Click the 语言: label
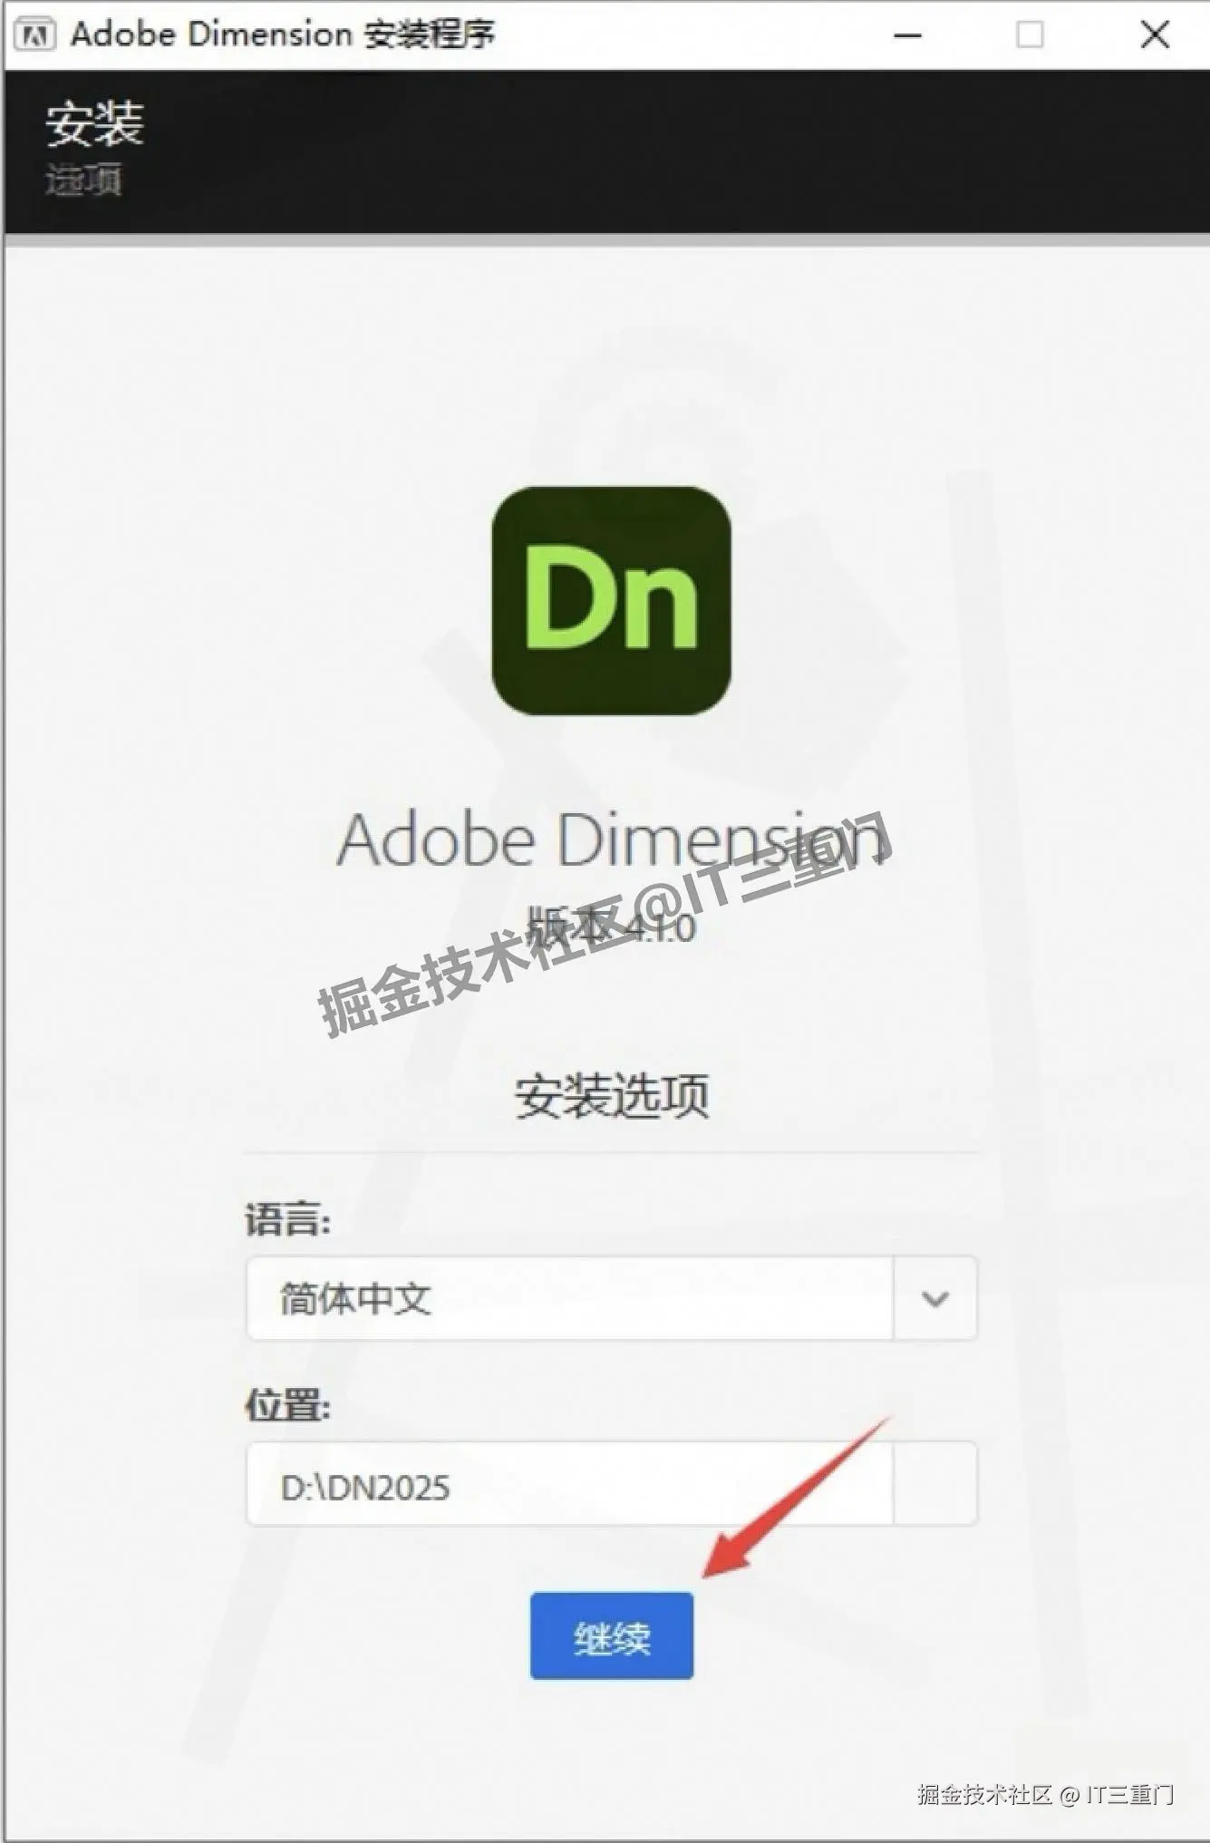 click(288, 1220)
